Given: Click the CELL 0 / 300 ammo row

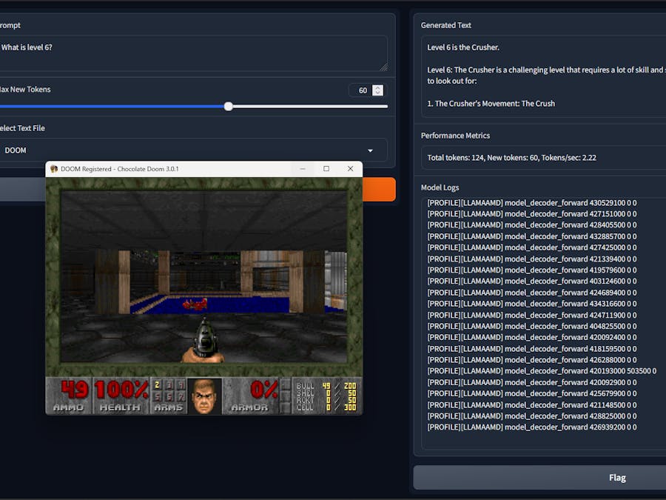Looking at the screenshot, I should (x=326, y=407).
